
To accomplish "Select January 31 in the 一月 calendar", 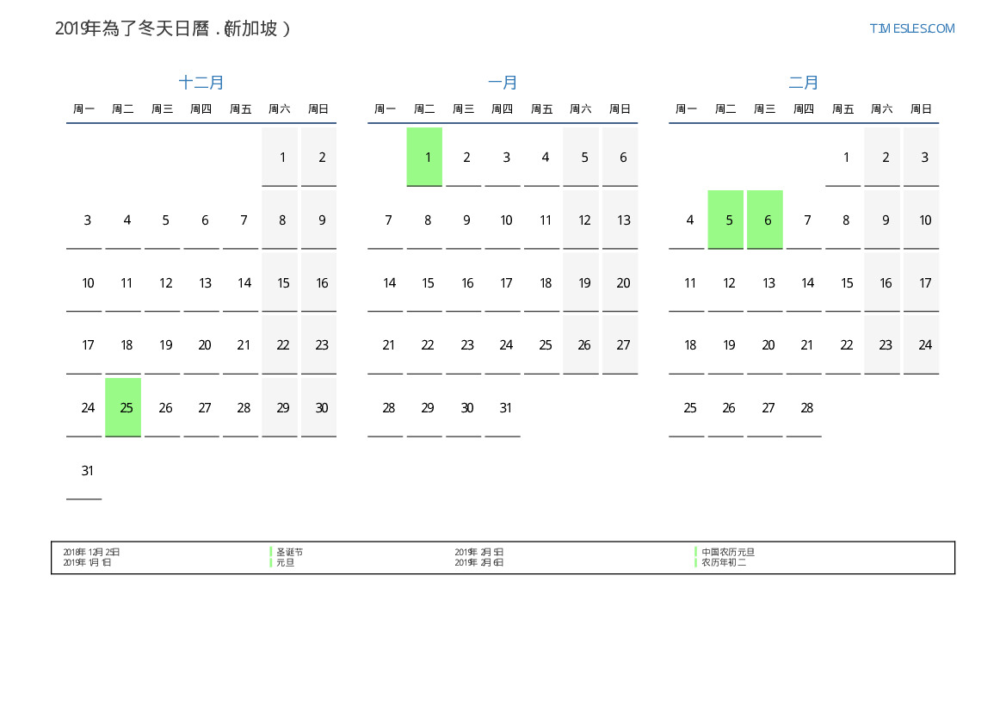I will tap(506, 407).
